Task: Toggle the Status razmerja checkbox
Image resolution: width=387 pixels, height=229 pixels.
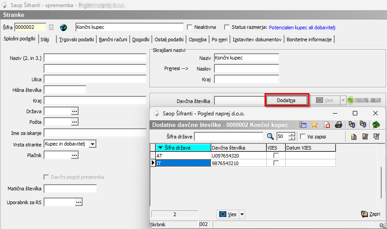Action: point(227,27)
